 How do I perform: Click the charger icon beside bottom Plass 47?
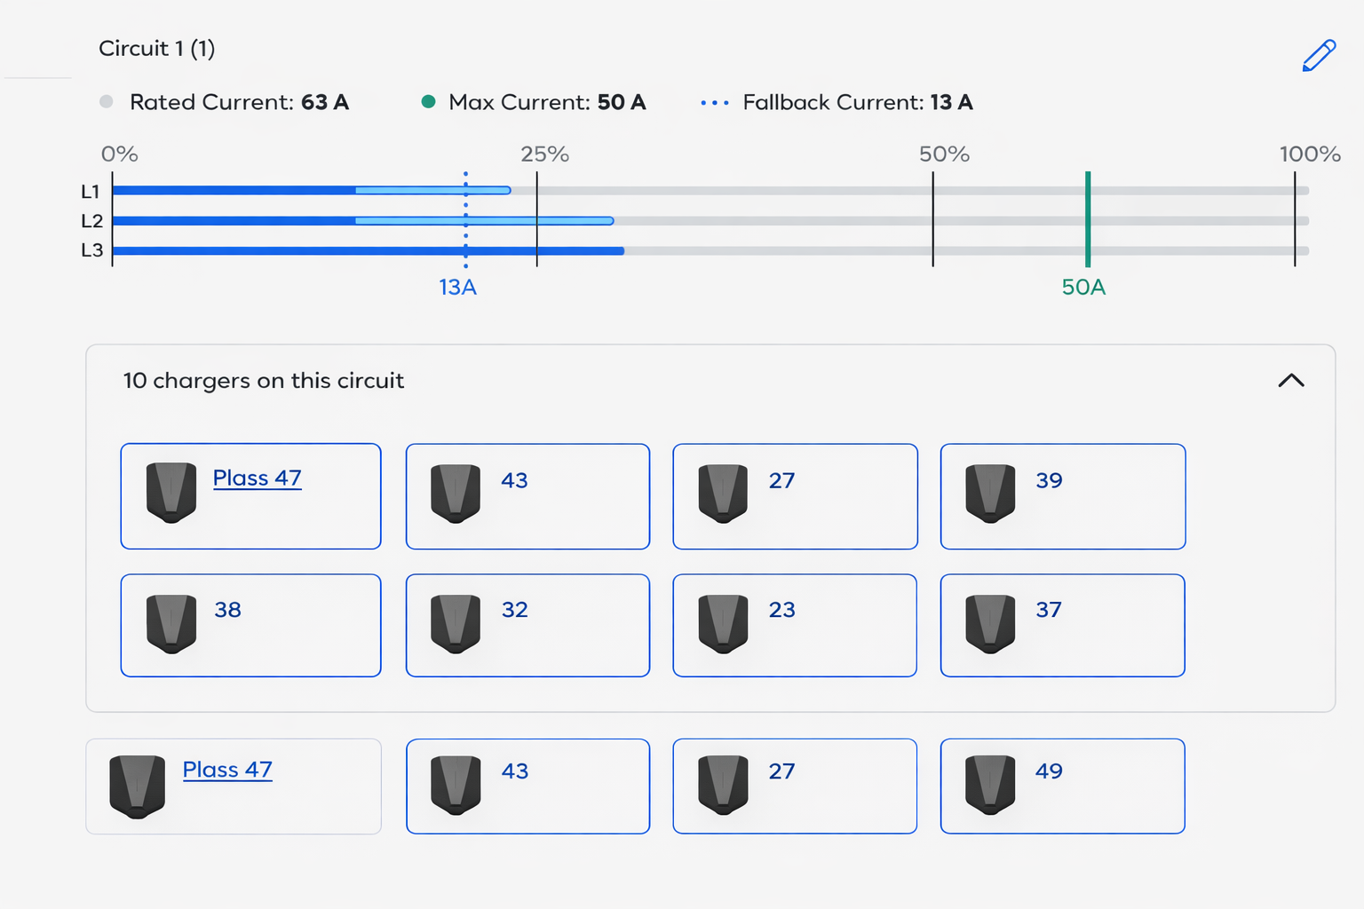137,786
